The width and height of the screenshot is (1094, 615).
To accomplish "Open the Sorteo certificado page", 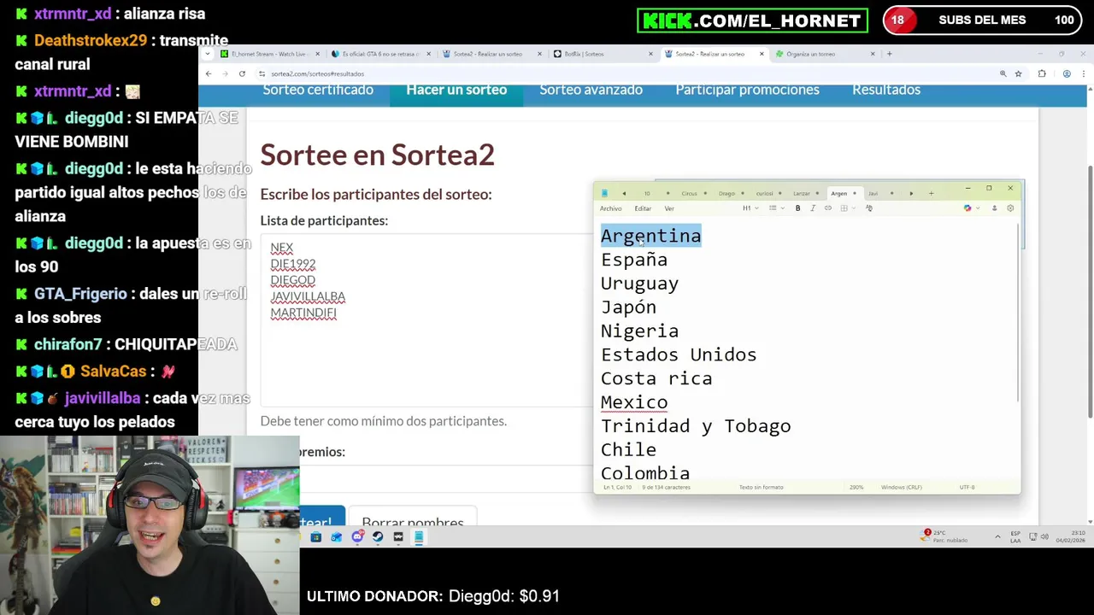I will coord(318,90).
